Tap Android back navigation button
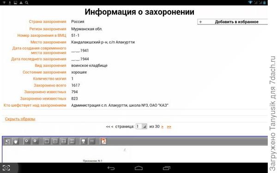Screen dimensions: 277x173 111,168
